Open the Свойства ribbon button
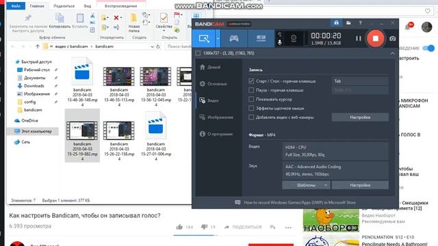The image size is (438, 246). point(164,23)
